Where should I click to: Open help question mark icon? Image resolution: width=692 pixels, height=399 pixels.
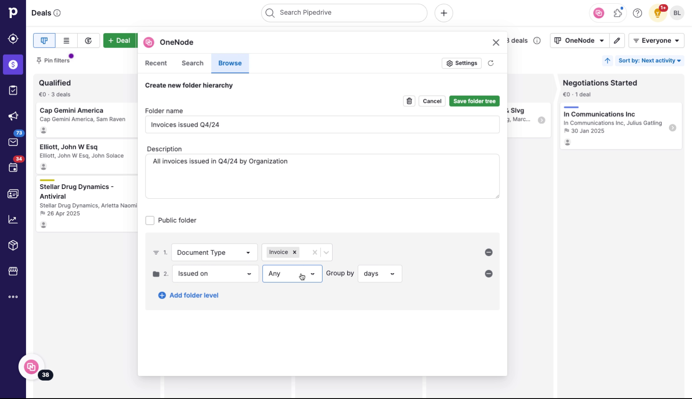(637, 13)
